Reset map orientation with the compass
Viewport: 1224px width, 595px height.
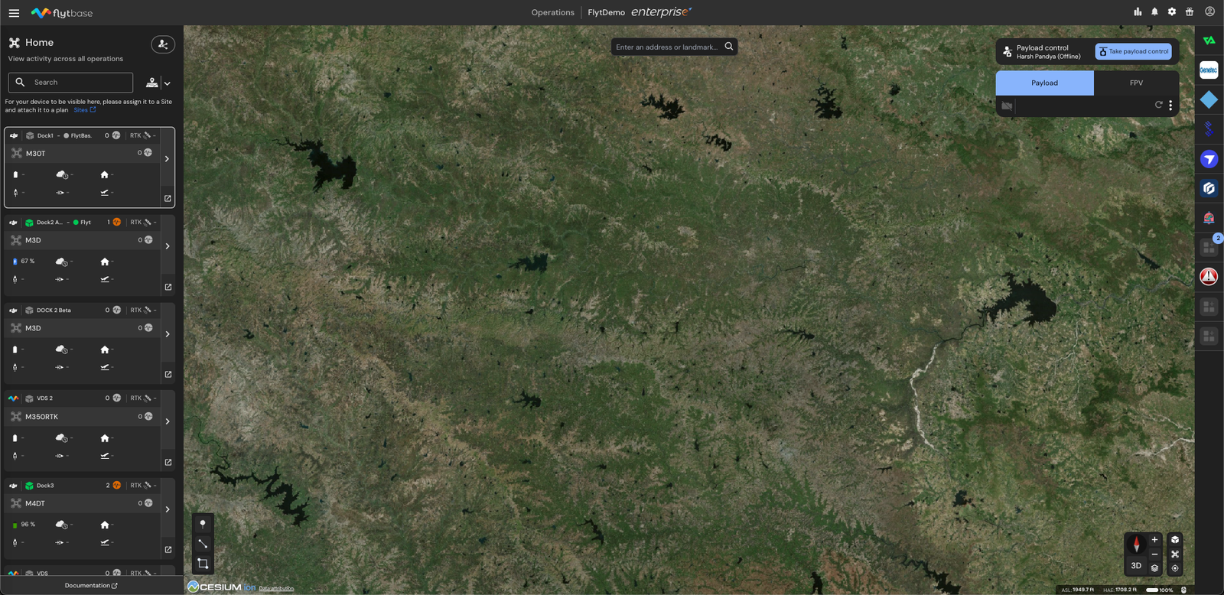[1136, 544]
